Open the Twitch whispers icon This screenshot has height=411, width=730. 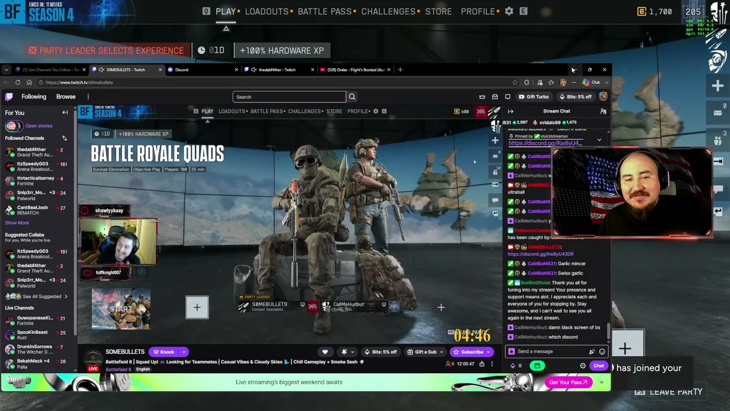508,97
